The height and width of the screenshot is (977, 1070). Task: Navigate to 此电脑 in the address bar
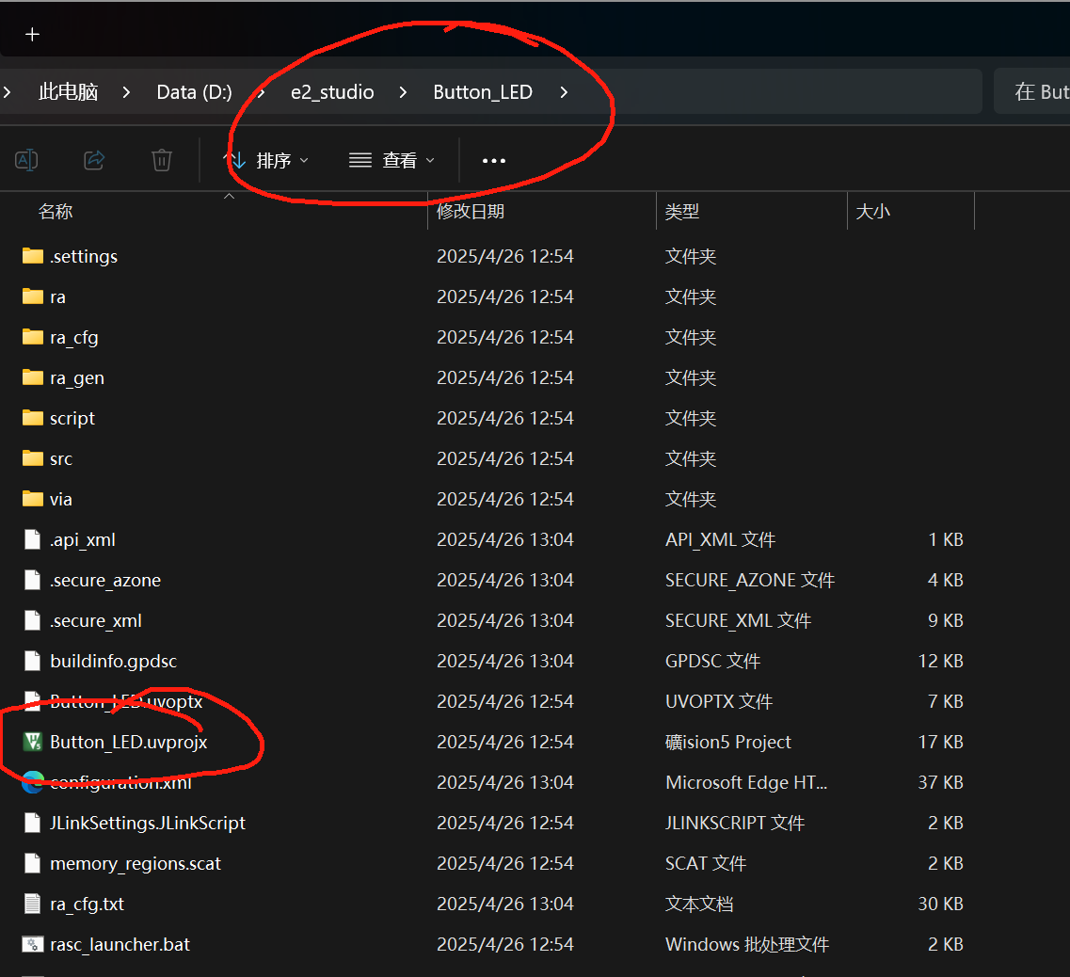(x=69, y=92)
